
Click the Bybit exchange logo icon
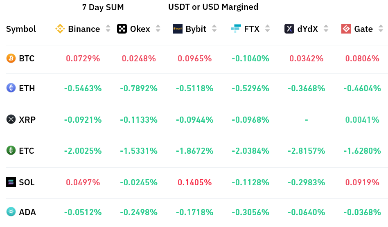(178, 29)
